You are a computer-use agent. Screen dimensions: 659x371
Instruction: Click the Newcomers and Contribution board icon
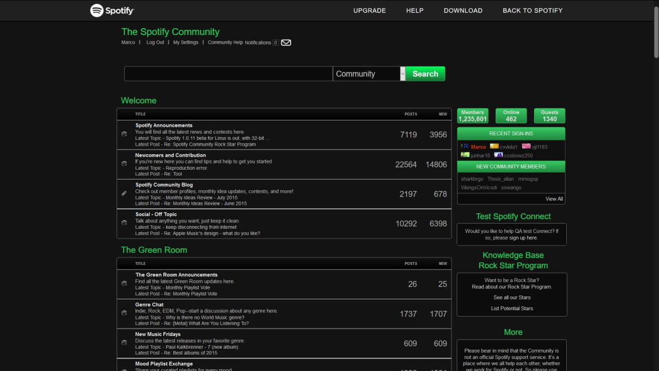(124, 163)
